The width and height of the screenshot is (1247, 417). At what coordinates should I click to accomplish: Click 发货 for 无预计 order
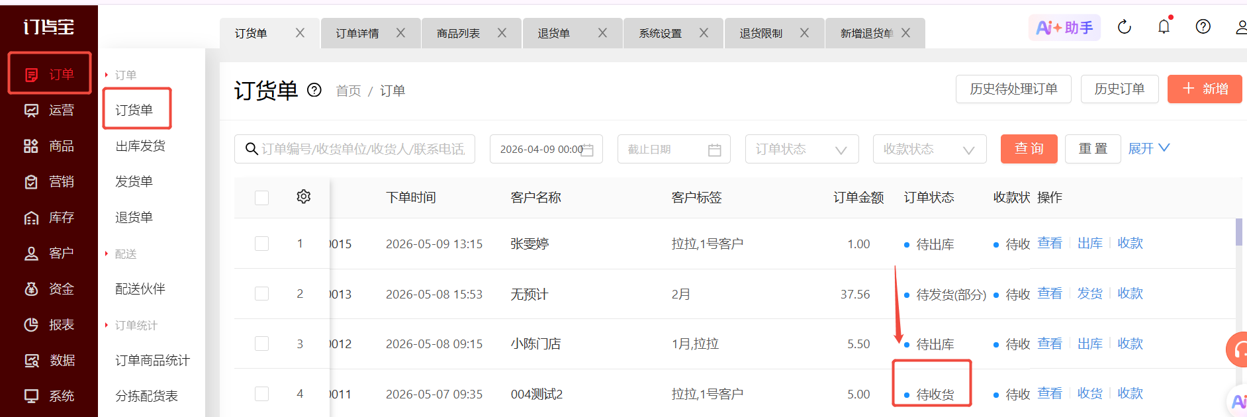click(1090, 293)
